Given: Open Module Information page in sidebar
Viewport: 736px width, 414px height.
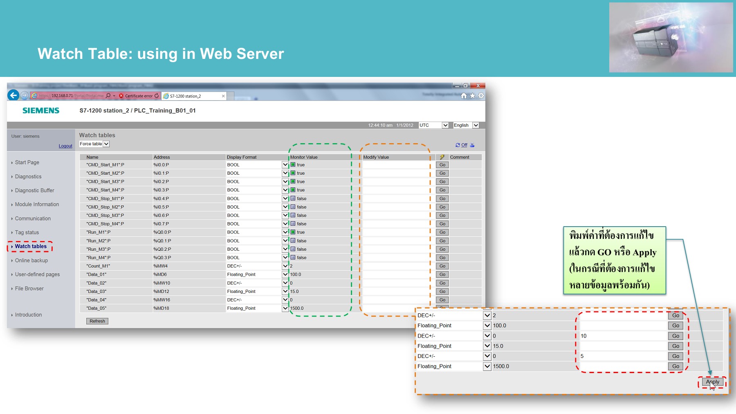Looking at the screenshot, I should [37, 205].
